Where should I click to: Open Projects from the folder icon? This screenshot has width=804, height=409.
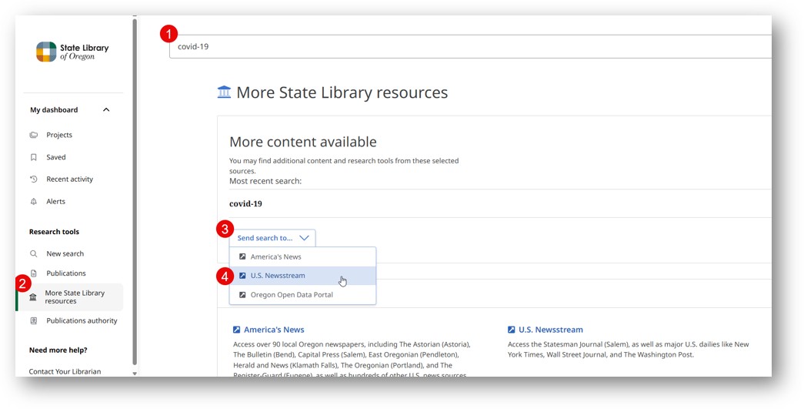(x=34, y=135)
